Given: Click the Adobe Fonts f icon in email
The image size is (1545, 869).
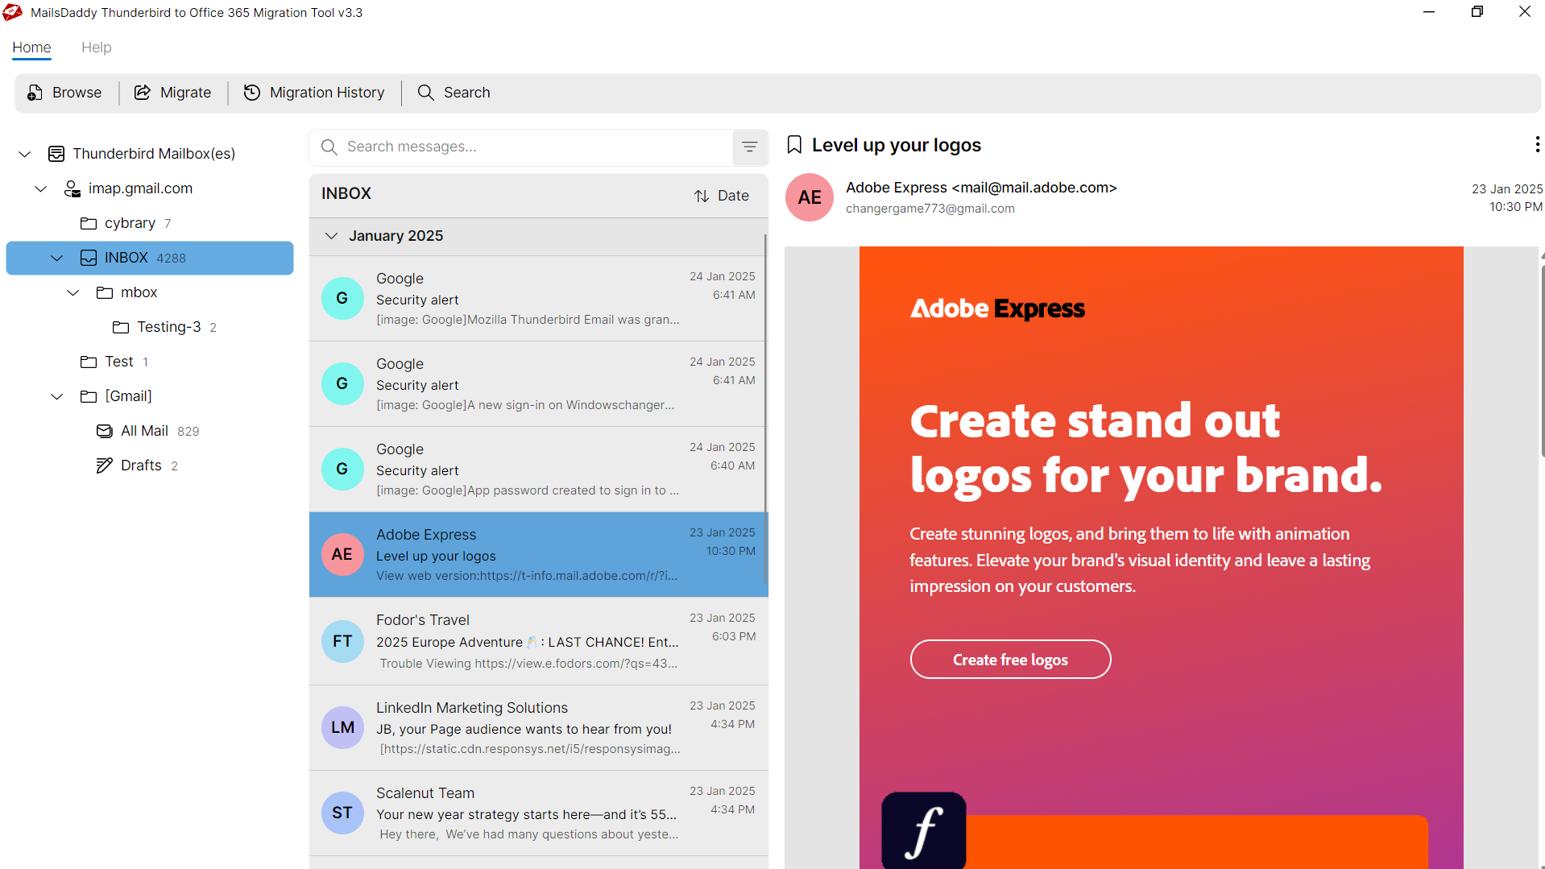Looking at the screenshot, I should [x=924, y=830].
